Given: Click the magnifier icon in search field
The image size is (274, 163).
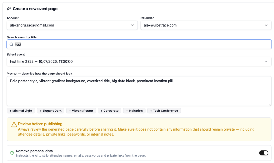Looking at the screenshot, I should tap(11, 44).
